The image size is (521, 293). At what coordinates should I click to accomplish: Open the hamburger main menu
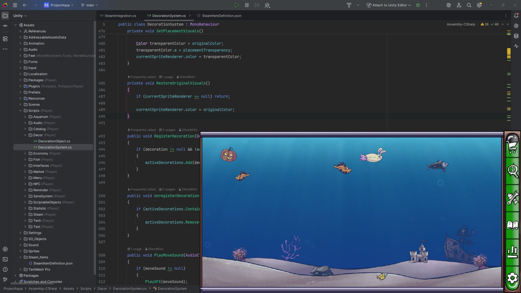click(x=15, y=5)
